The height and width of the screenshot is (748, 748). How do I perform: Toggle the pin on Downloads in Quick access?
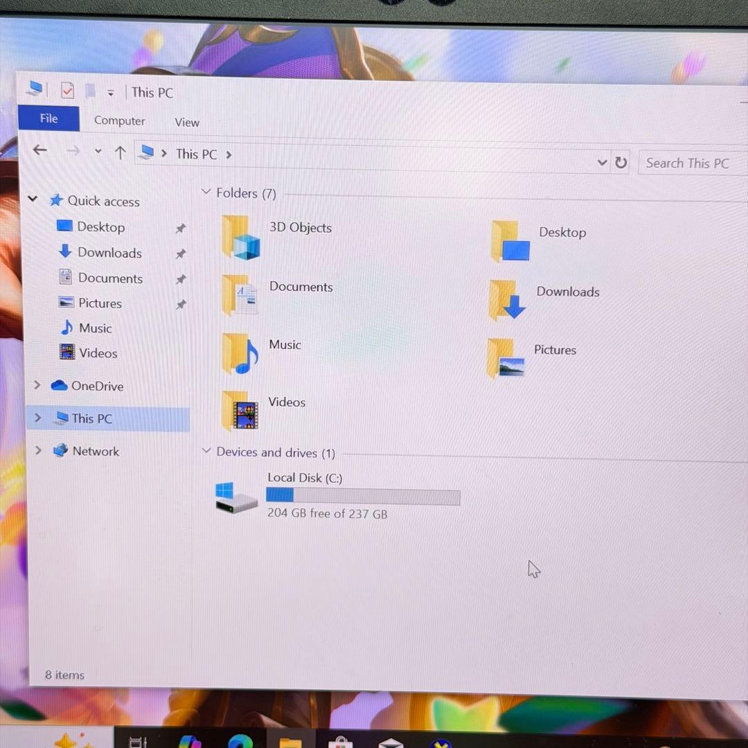tap(180, 253)
